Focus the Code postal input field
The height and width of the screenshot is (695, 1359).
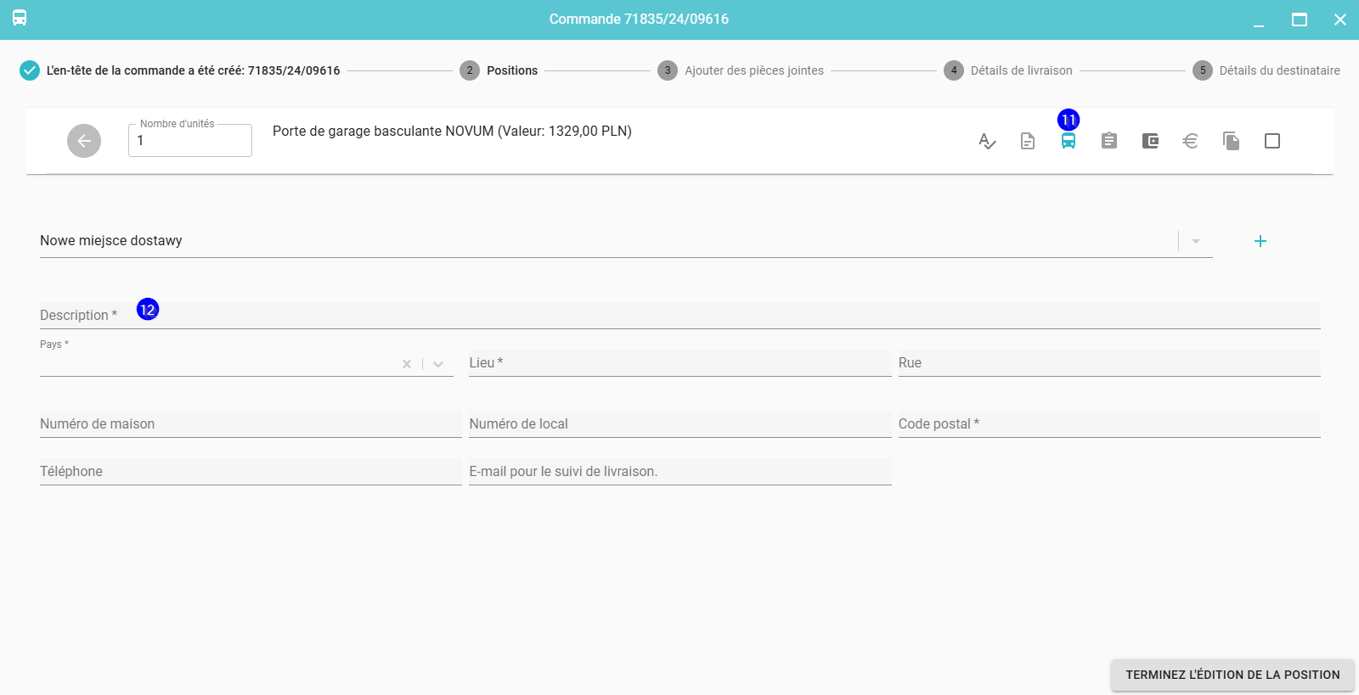1108,424
